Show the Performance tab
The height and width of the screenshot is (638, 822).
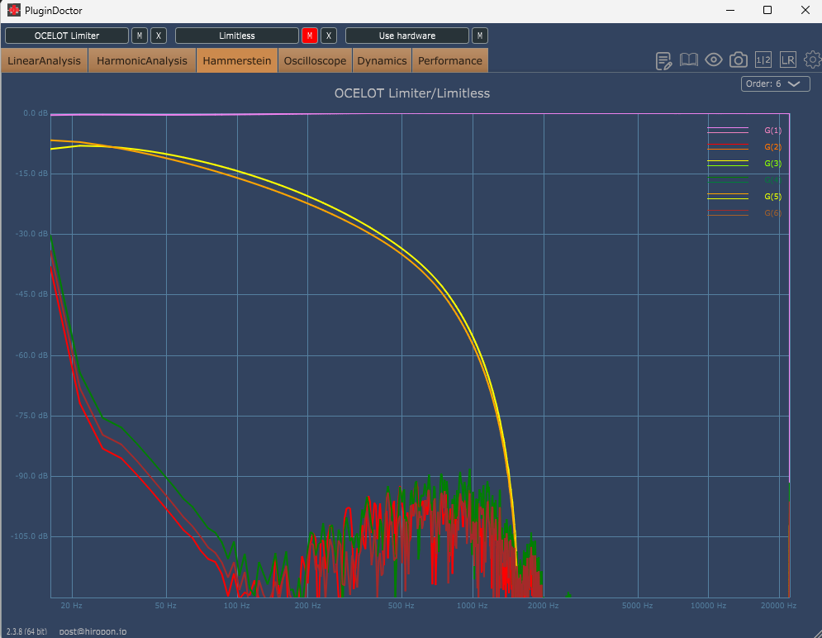point(450,61)
